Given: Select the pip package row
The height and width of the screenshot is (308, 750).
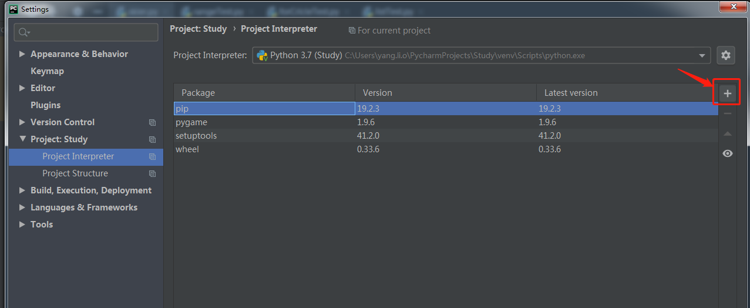Looking at the screenshot, I should point(446,108).
